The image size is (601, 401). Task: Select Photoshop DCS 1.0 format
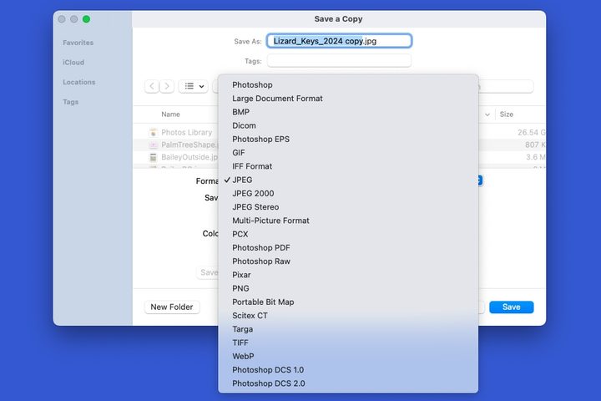(348, 370)
